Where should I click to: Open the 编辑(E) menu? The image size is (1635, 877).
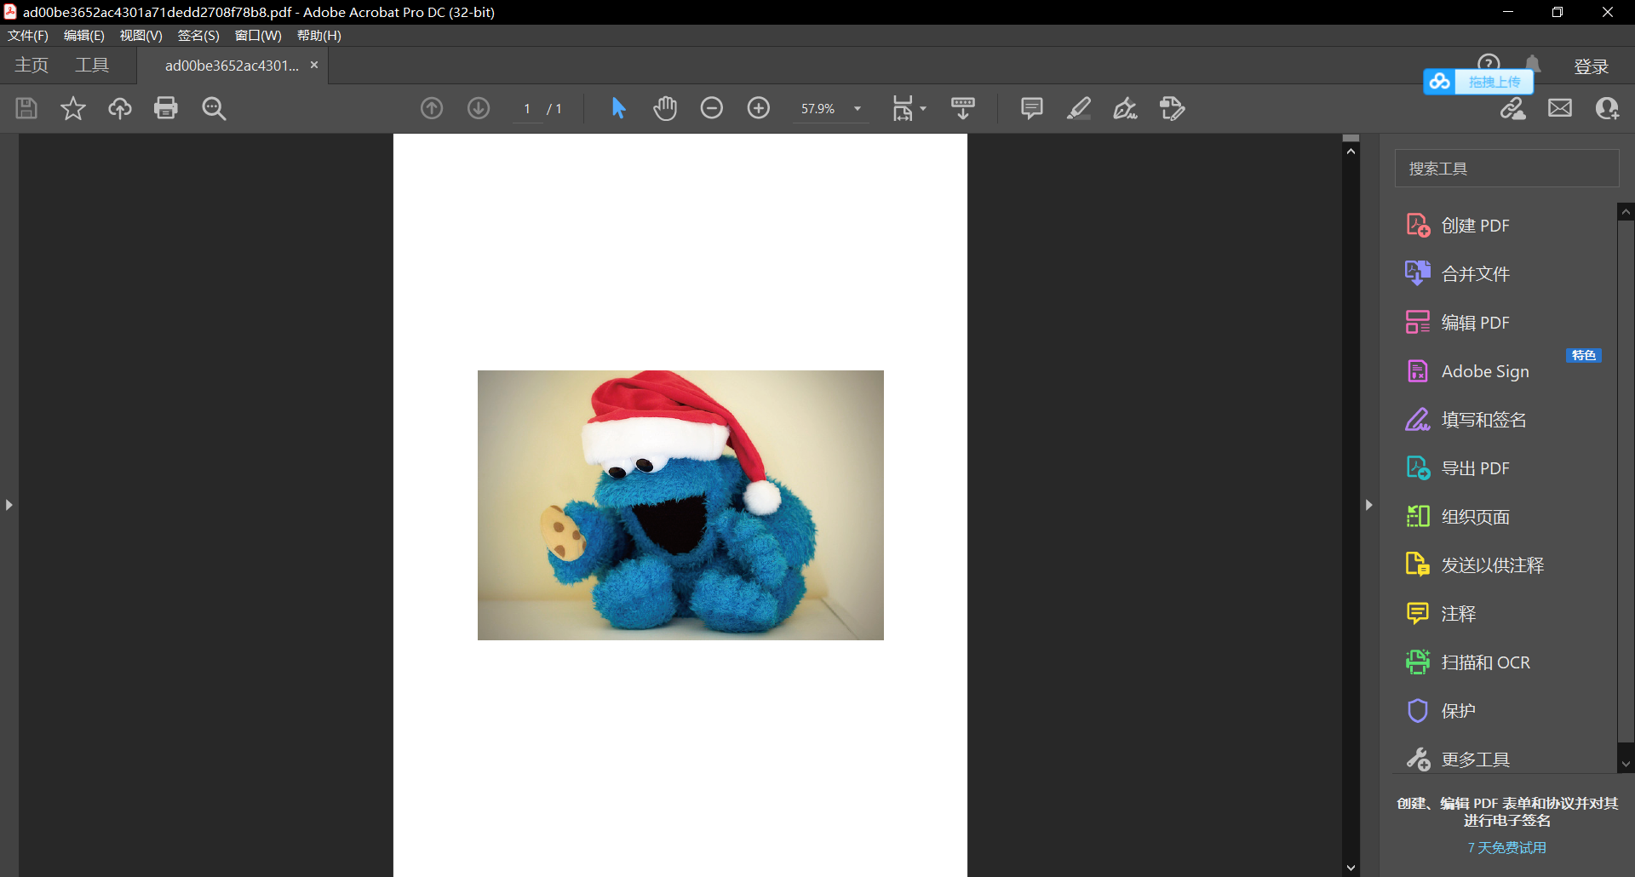point(83,35)
